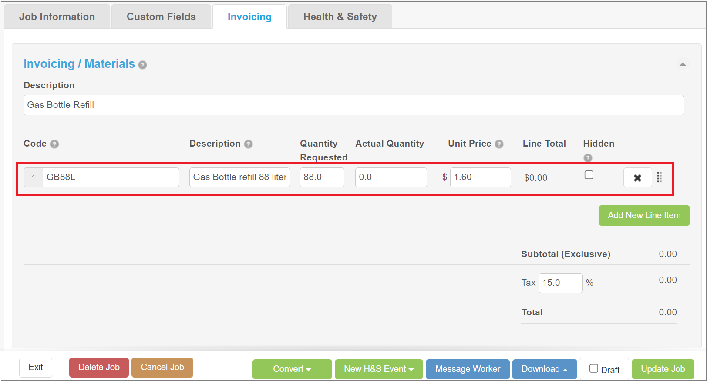Select the Invoicing tab

point(249,17)
